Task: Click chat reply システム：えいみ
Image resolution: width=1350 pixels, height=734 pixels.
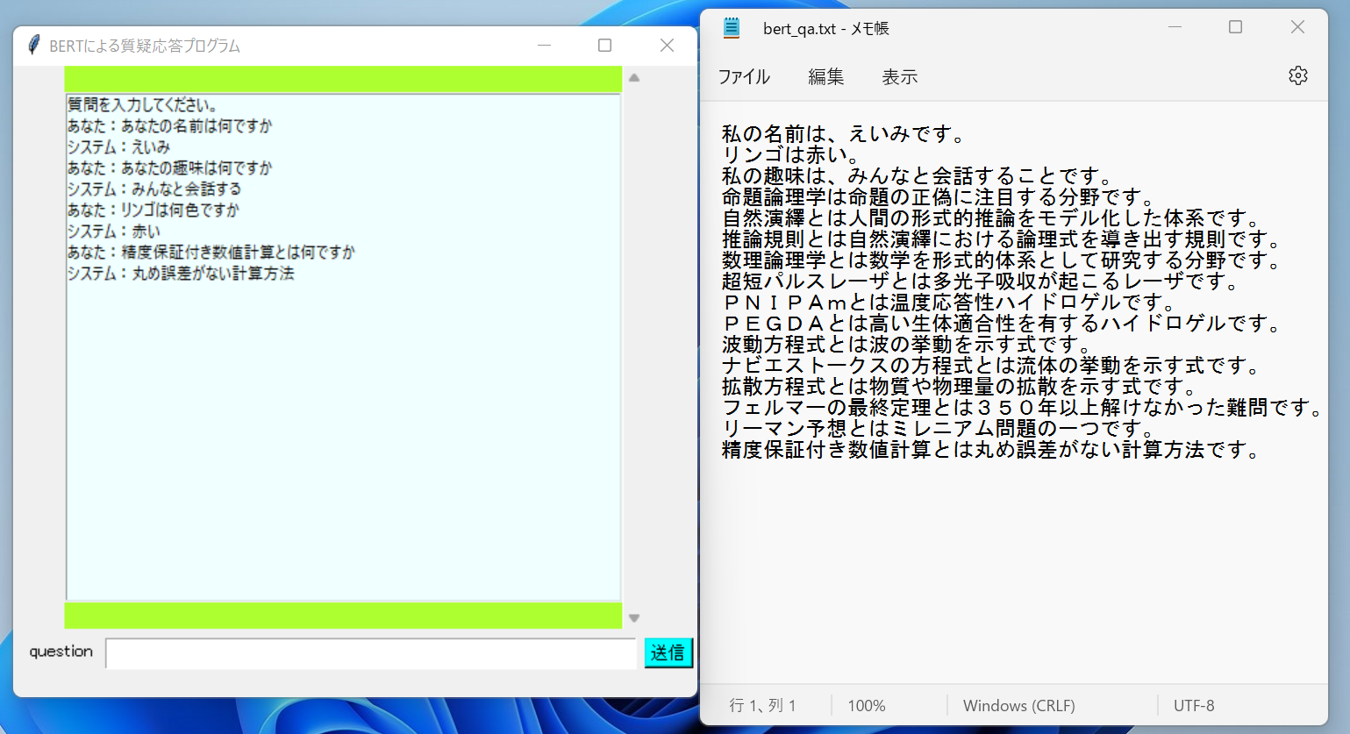Action: pos(118,147)
